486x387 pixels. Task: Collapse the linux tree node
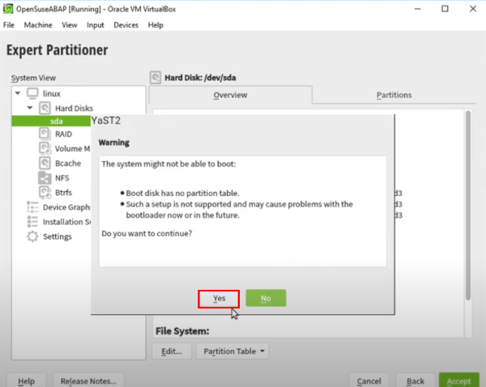tap(18, 93)
